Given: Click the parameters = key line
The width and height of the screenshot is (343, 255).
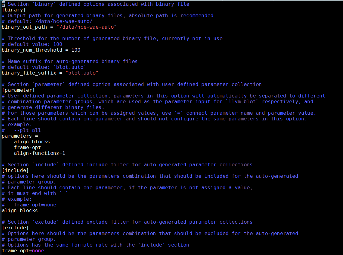Looking at the screenshot, I should coord(20,136).
